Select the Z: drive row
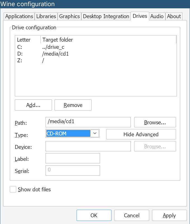 click(x=96, y=61)
